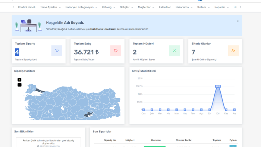Click Toplam Satış Tutarı caption

[x=84, y=59]
